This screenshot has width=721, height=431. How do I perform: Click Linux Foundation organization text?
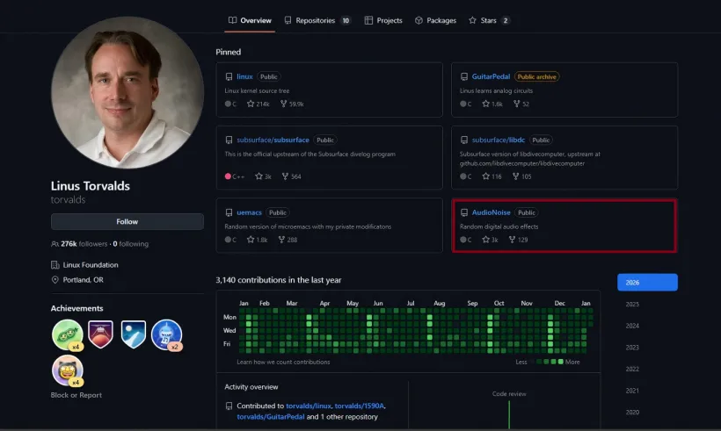point(91,265)
